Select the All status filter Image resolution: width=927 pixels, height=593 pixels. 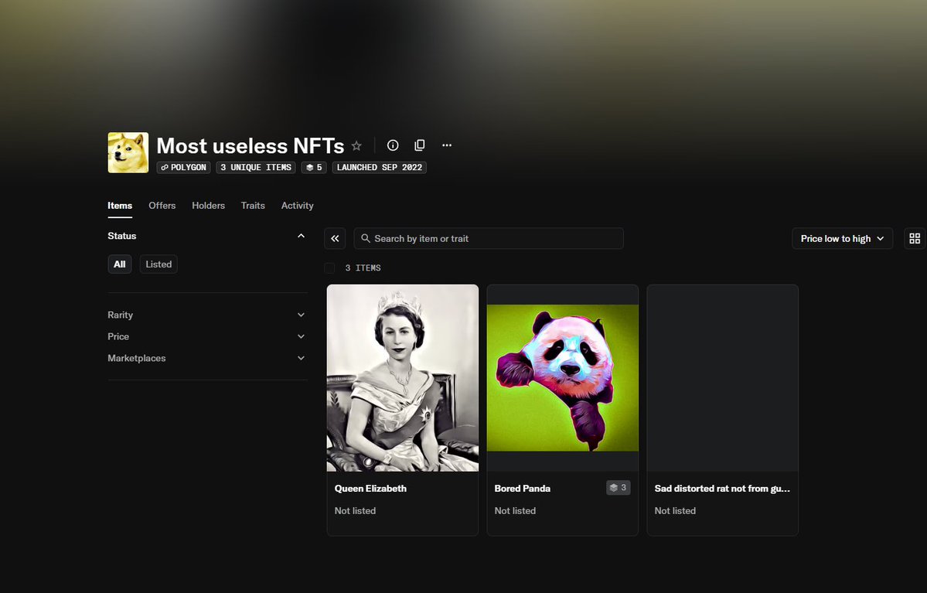point(119,264)
